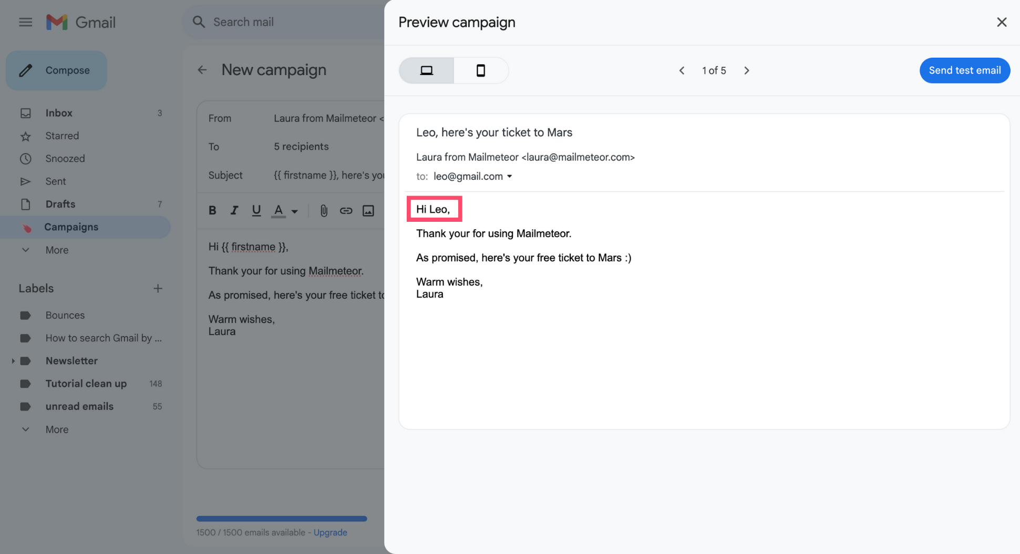Select the Campaigns sidebar item
This screenshot has height=554, width=1020.
point(85,227)
